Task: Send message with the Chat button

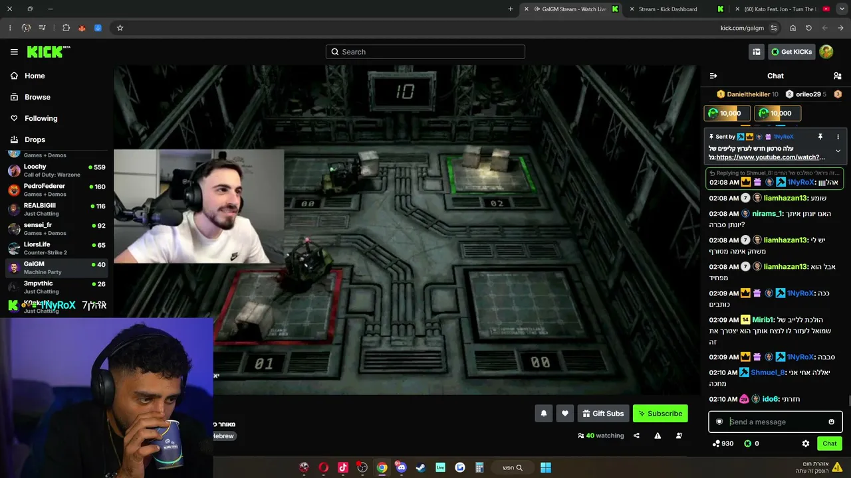Action: point(830,443)
